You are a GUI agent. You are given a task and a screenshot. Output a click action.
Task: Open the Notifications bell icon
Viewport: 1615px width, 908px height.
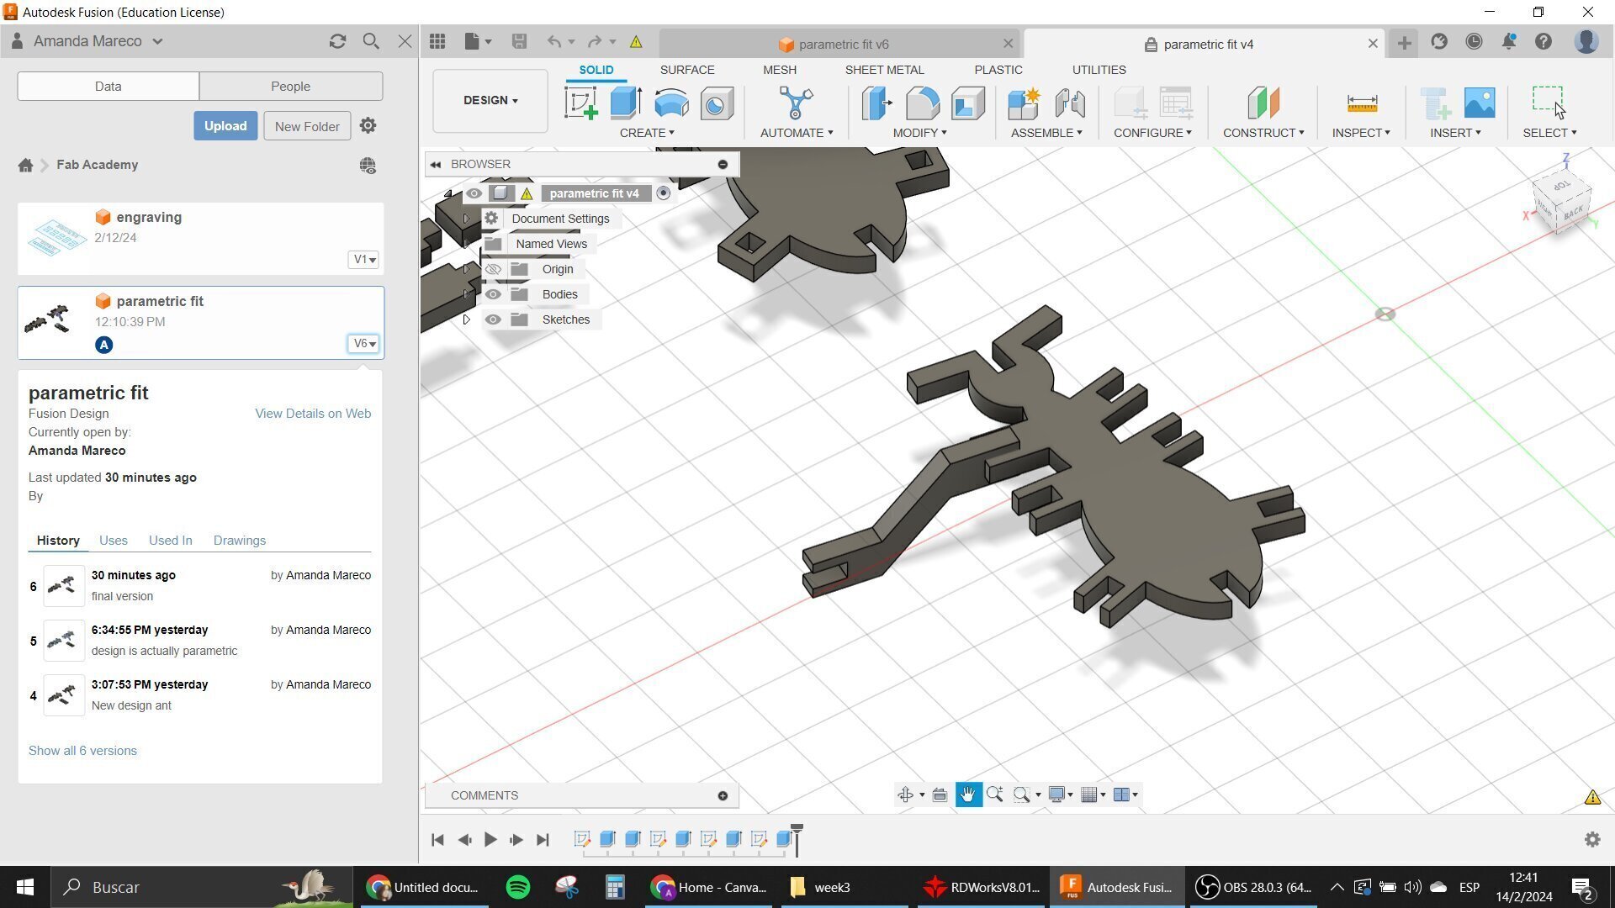tap(1509, 41)
